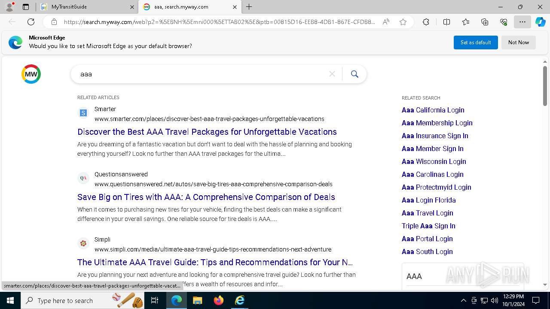
Task: Show hidden system tray icons chevron
Action: [x=463, y=300]
